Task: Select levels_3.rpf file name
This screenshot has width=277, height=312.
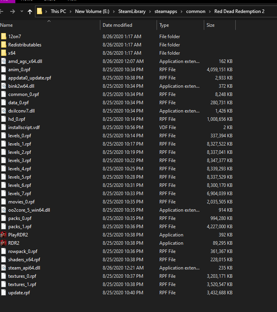Action: (x=20, y=161)
